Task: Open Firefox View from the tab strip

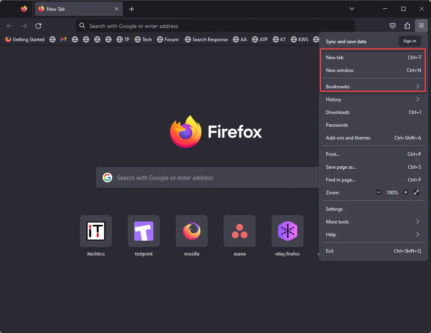Action: (24, 9)
